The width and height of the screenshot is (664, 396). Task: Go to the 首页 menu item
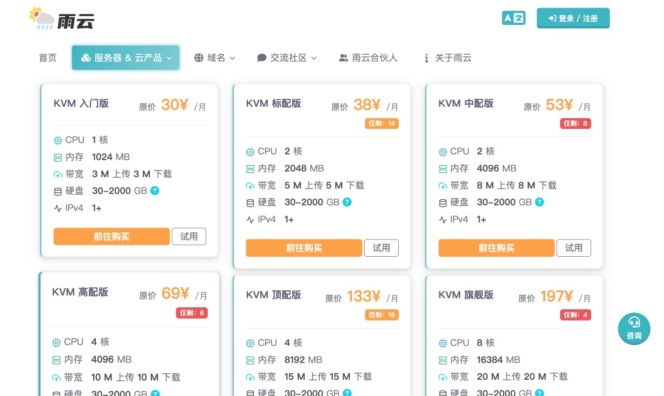pyautogui.click(x=48, y=58)
